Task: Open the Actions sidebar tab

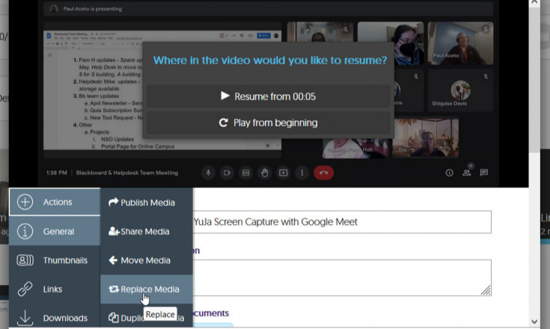Action: pyautogui.click(x=55, y=202)
